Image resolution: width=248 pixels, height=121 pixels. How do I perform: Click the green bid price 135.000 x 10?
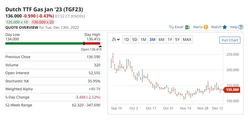click(17, 22)
